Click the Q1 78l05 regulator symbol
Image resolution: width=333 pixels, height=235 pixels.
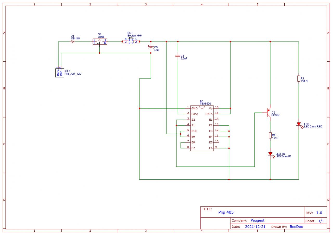pos(100,42)
